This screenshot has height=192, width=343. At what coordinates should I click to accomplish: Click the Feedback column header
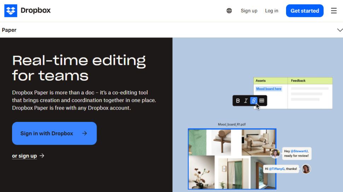coord(298,81)
